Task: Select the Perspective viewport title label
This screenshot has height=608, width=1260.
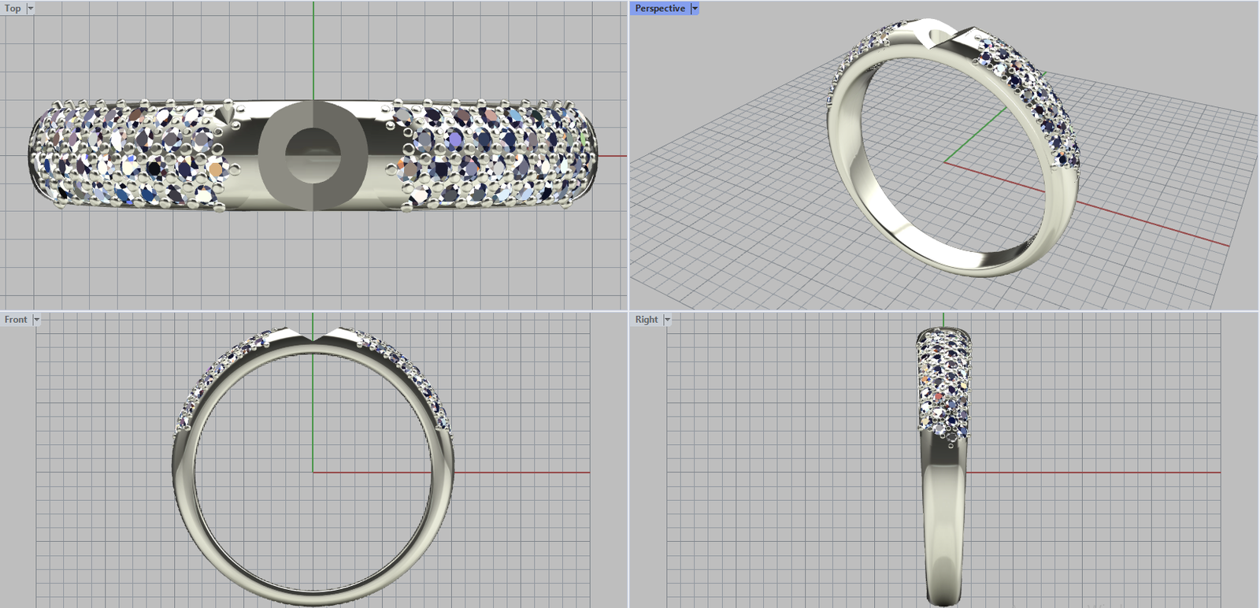Action: tap(659, 8)
